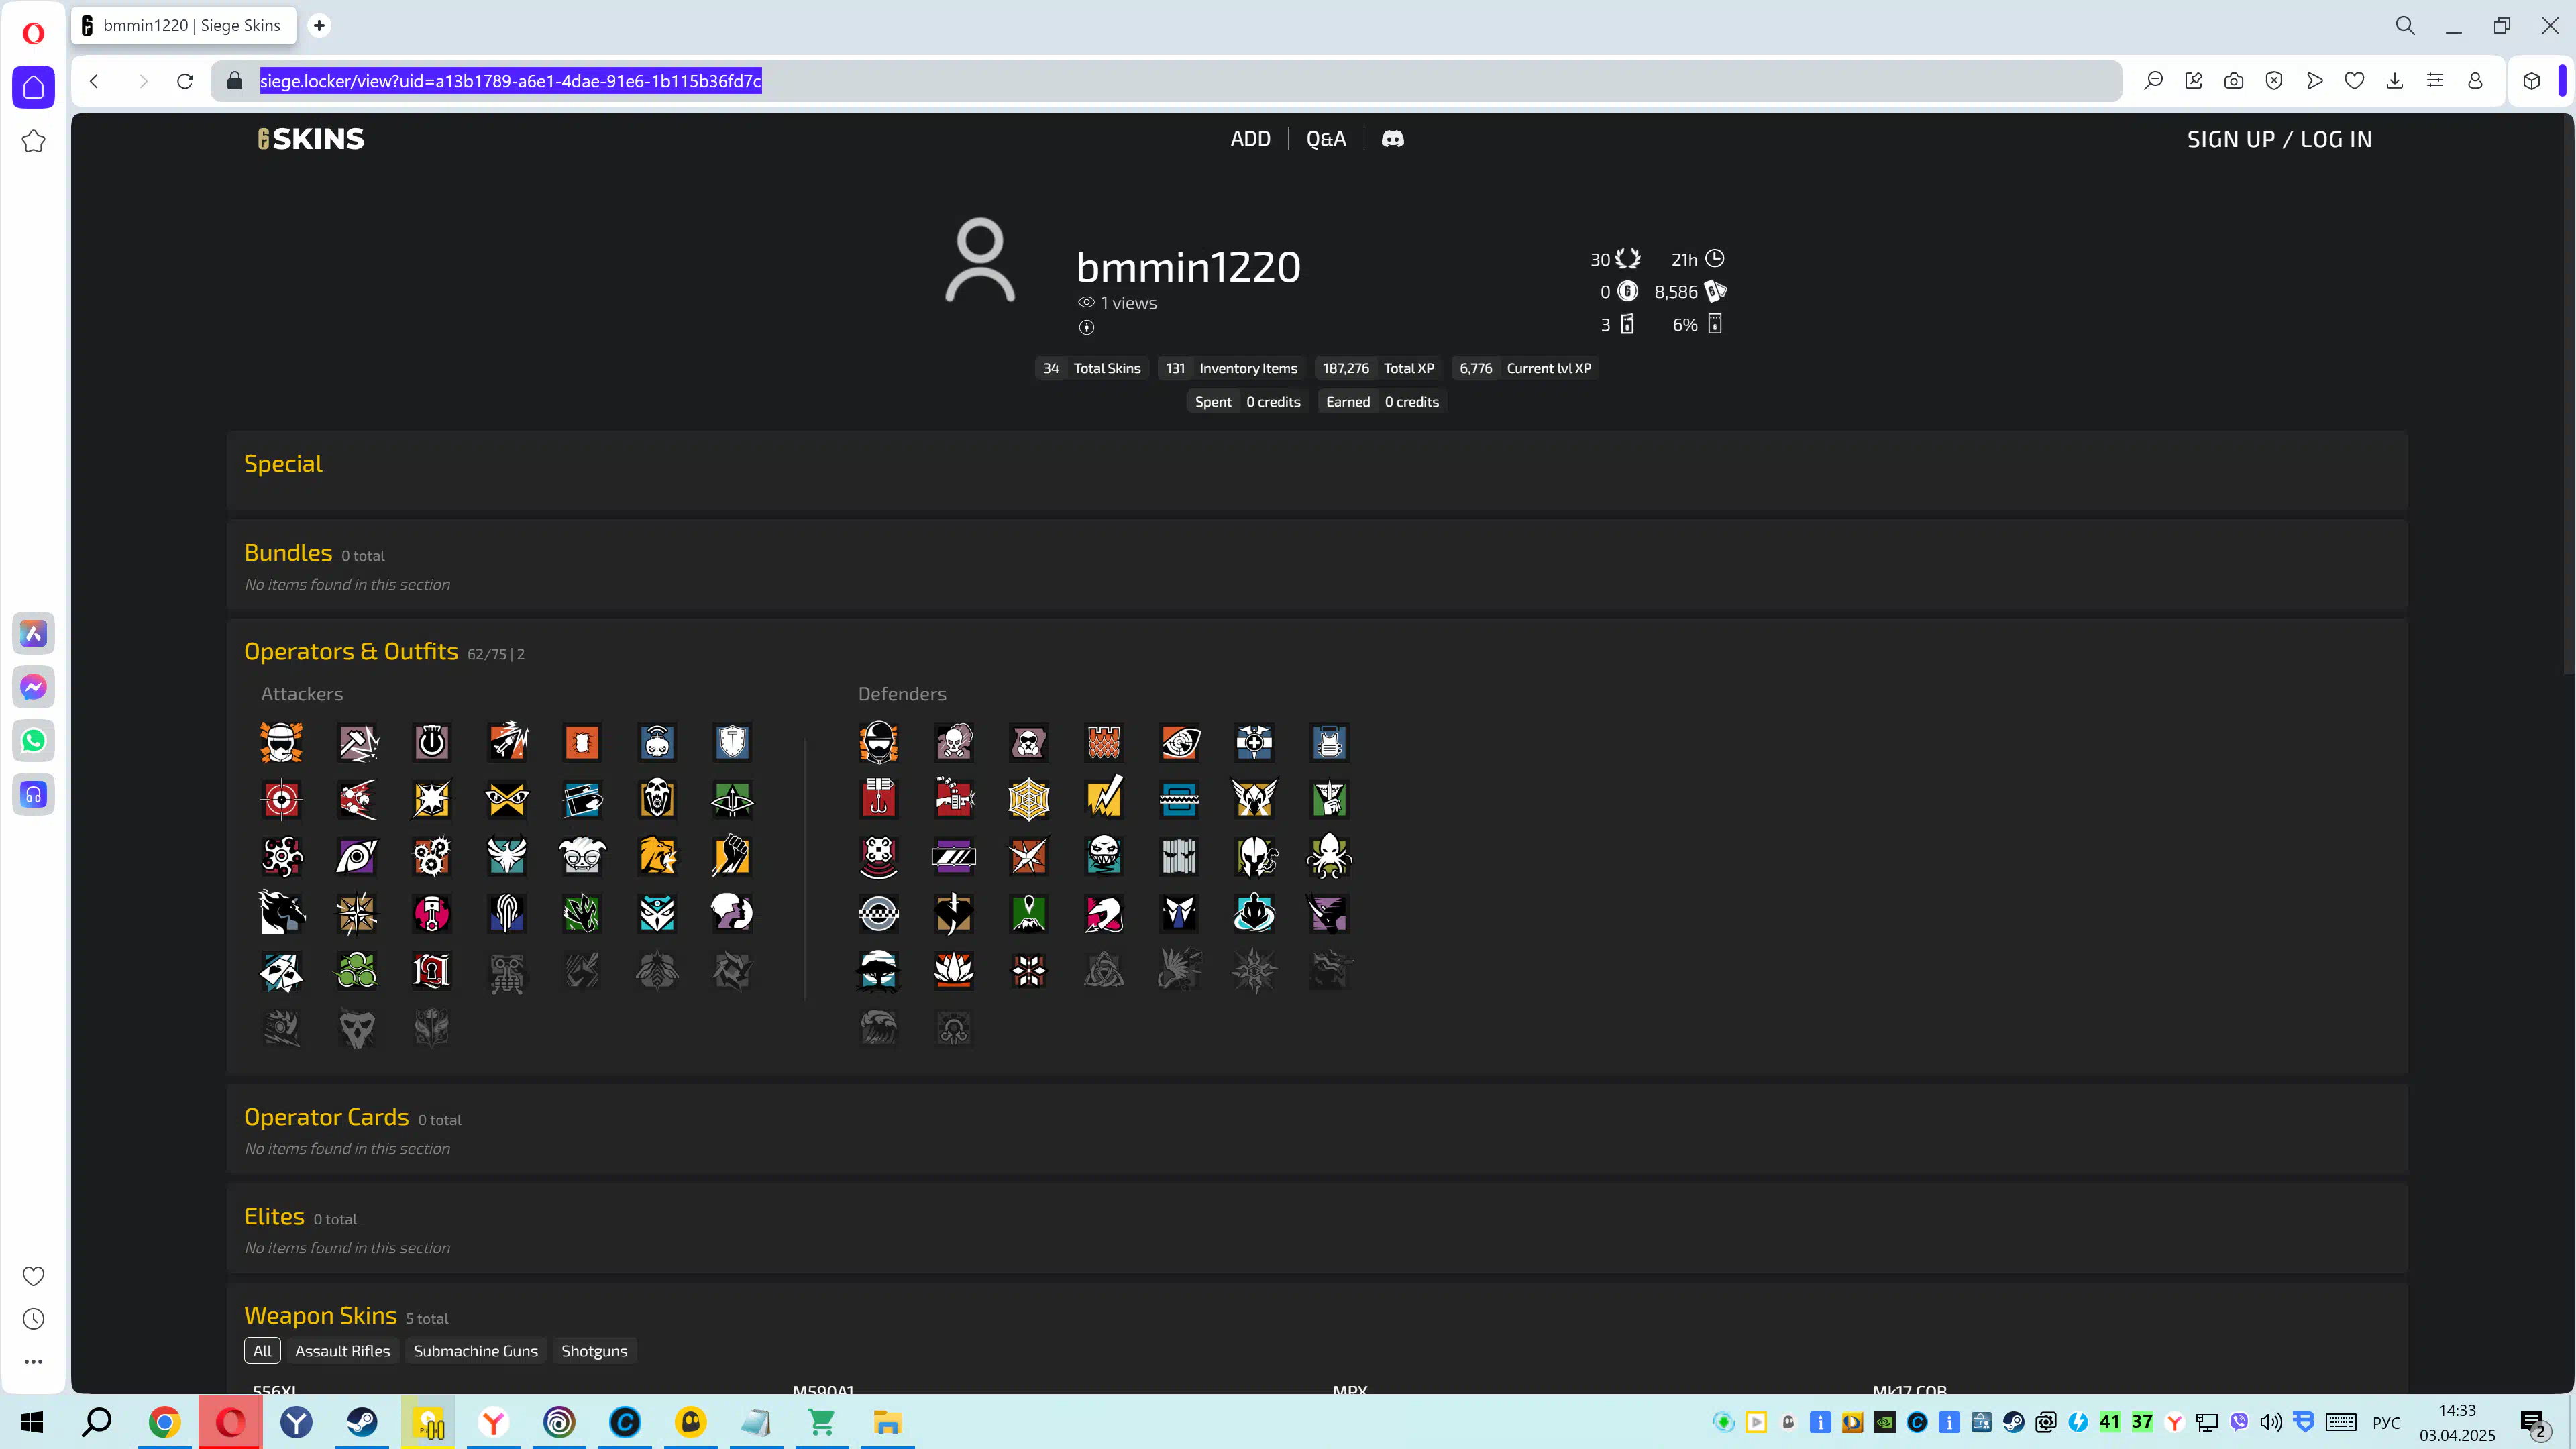Screen dimensions: 2576x1449
Task: Click SIGN UP / LOG IN link
Action: (x=2279, y=139)
